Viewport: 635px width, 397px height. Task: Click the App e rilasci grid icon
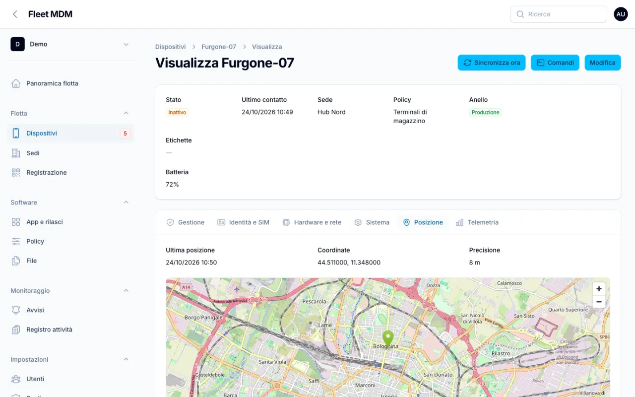click(16, 222)
